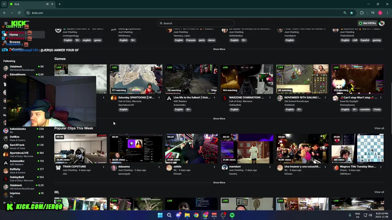Expand Games section with Show More
The height and width of the screenshot is (220, 392).
point(219,119)
